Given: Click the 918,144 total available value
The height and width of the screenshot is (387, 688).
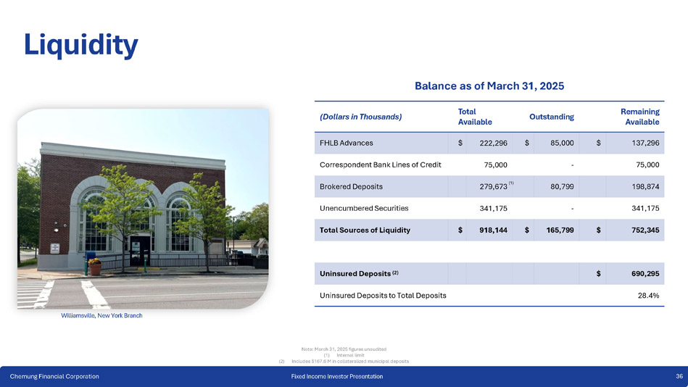Looking at the screenshot, I should (x=492, y=230).
